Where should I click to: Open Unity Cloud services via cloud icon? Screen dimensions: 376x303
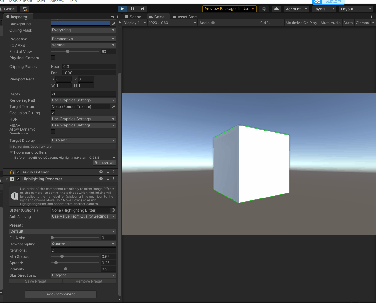point(277,8)
